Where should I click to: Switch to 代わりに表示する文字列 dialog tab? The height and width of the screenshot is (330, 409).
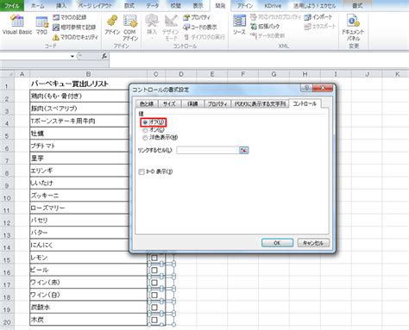[x=260, y=104]
